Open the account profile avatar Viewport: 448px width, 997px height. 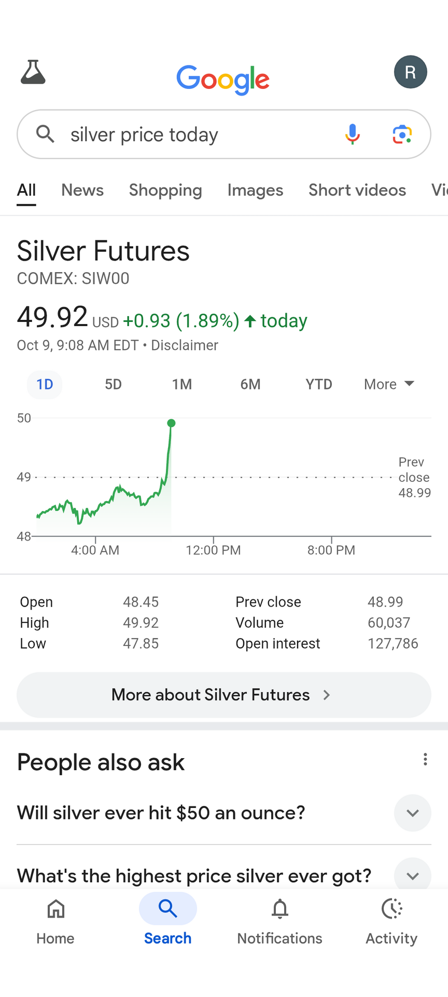[x=410, y=72]
